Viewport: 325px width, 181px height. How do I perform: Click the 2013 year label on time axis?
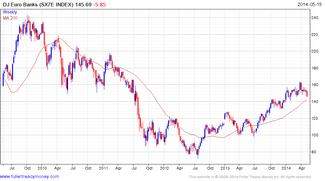coord(225,168)
